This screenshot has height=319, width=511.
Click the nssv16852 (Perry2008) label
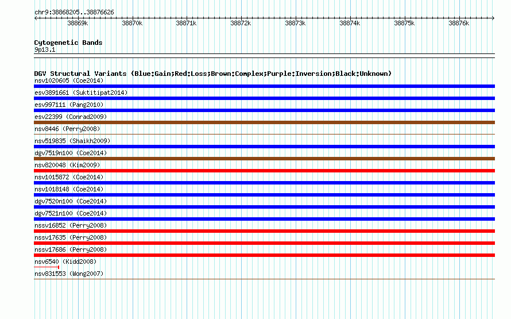(x=71, y=225)
